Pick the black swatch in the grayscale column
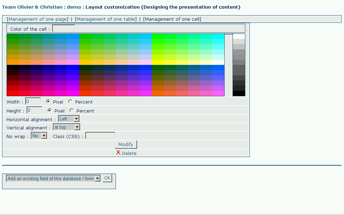This screenshot has height=215, width=344. (239, 94)
